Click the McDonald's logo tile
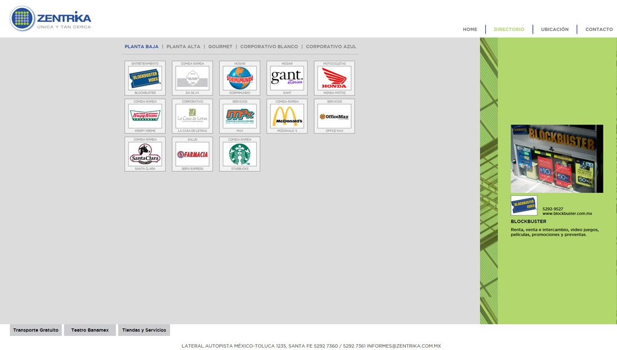 click(287, 116)
